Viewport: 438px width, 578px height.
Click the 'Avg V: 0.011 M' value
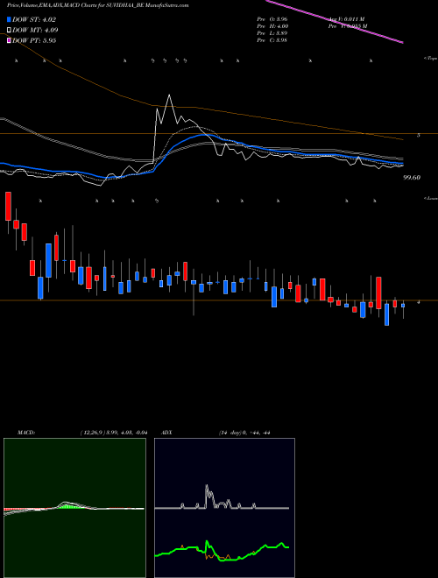(x=347, y=19)
